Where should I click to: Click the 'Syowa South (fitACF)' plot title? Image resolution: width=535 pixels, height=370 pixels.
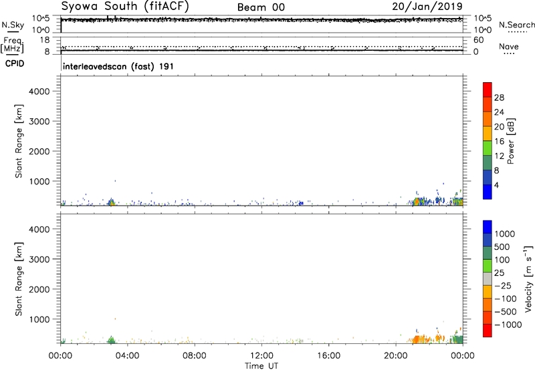tap(125, 6)
